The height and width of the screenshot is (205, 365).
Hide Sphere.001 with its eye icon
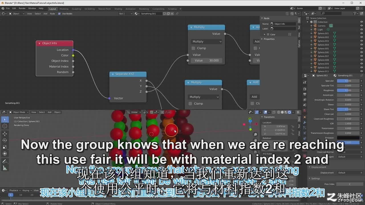pos(362,33)
